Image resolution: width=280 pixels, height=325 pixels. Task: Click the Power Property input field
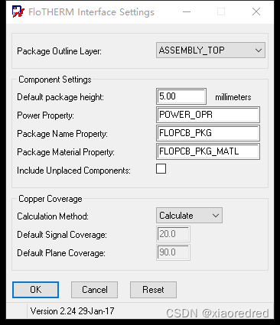(208, 115)
